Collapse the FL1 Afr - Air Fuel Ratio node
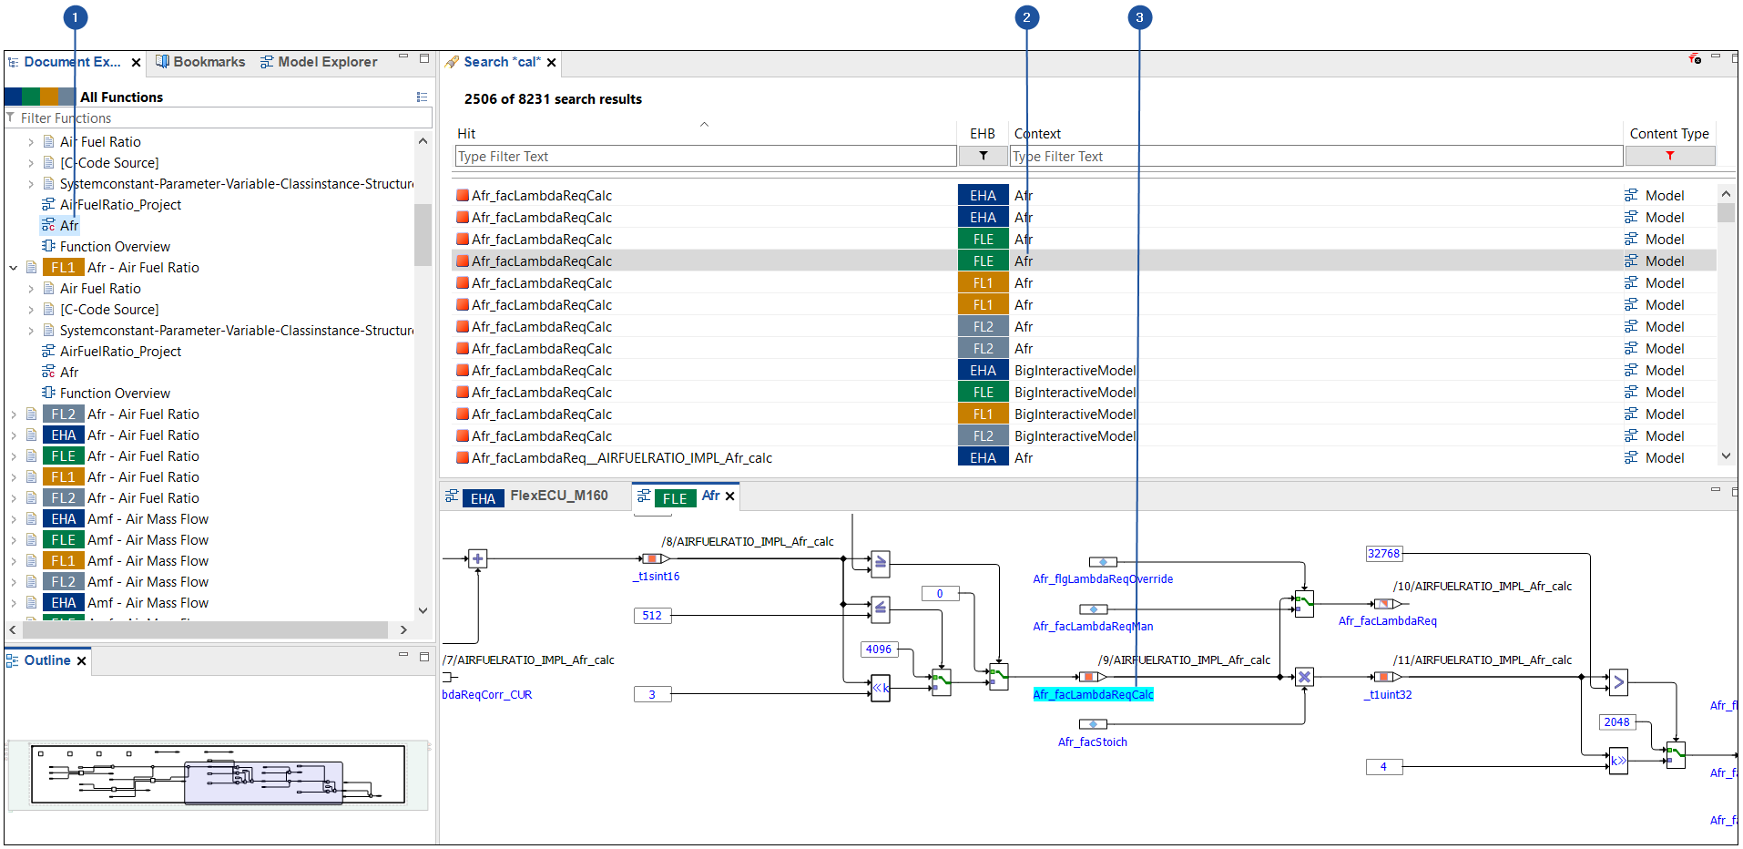The height and width of the screenshot is (849, 1743). 14,268
